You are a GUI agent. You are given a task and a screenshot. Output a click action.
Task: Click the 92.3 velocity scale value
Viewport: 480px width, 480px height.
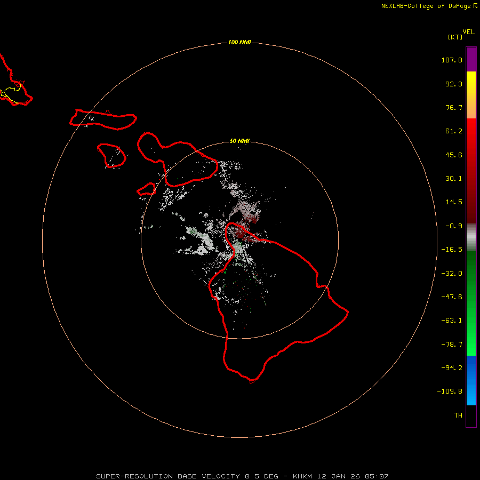454,84
